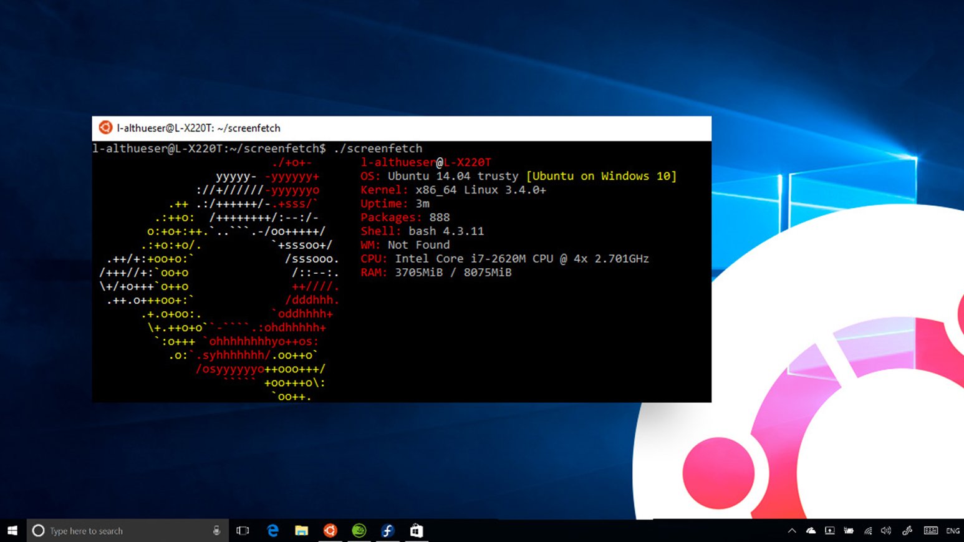Click the 'Shell: bash 4.3.11' line
The image size is (964, 542).
pos(422,231)
